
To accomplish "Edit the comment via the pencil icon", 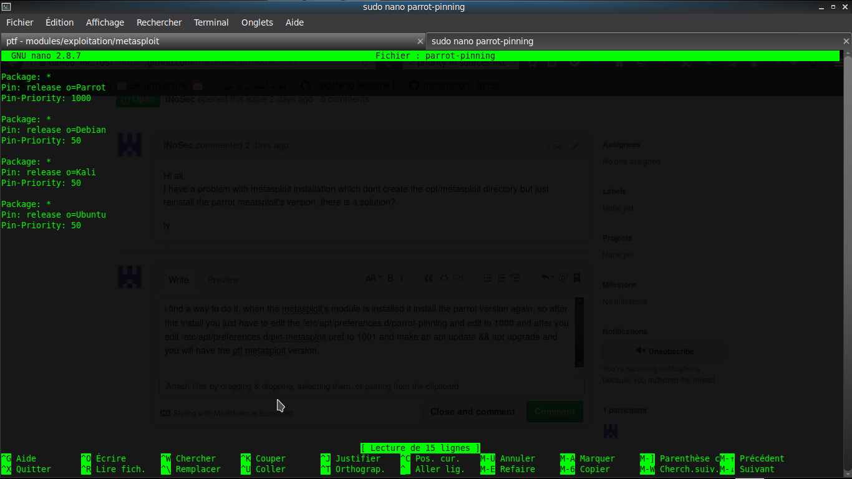I will click(575, 145).
